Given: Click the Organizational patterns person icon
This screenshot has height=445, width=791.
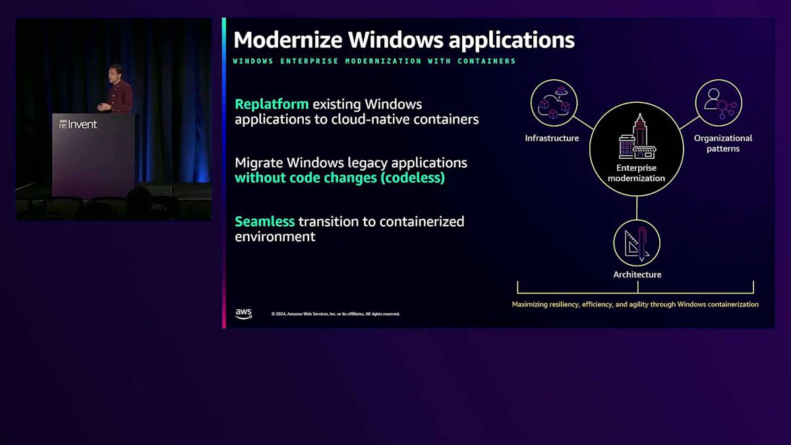Looking at the screenshot, I should coord(718,103).
